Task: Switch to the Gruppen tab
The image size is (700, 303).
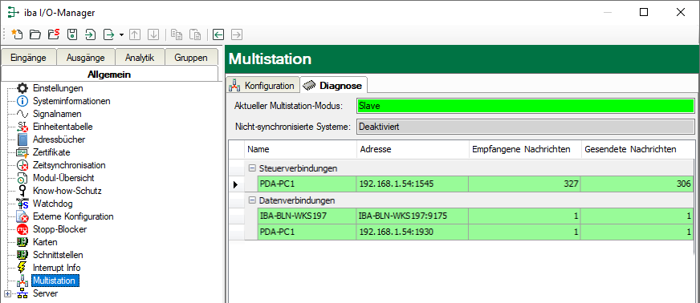Action: pos(191,58)
